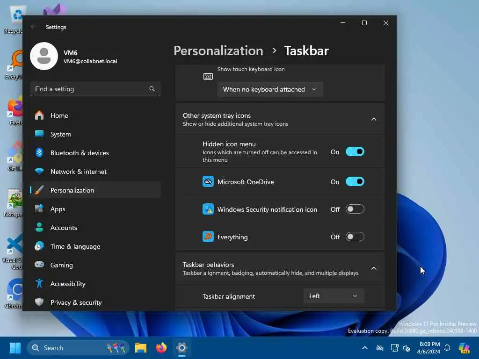Collapse Other system tray icons section
479x359 pixels.
tap(373, 119)
